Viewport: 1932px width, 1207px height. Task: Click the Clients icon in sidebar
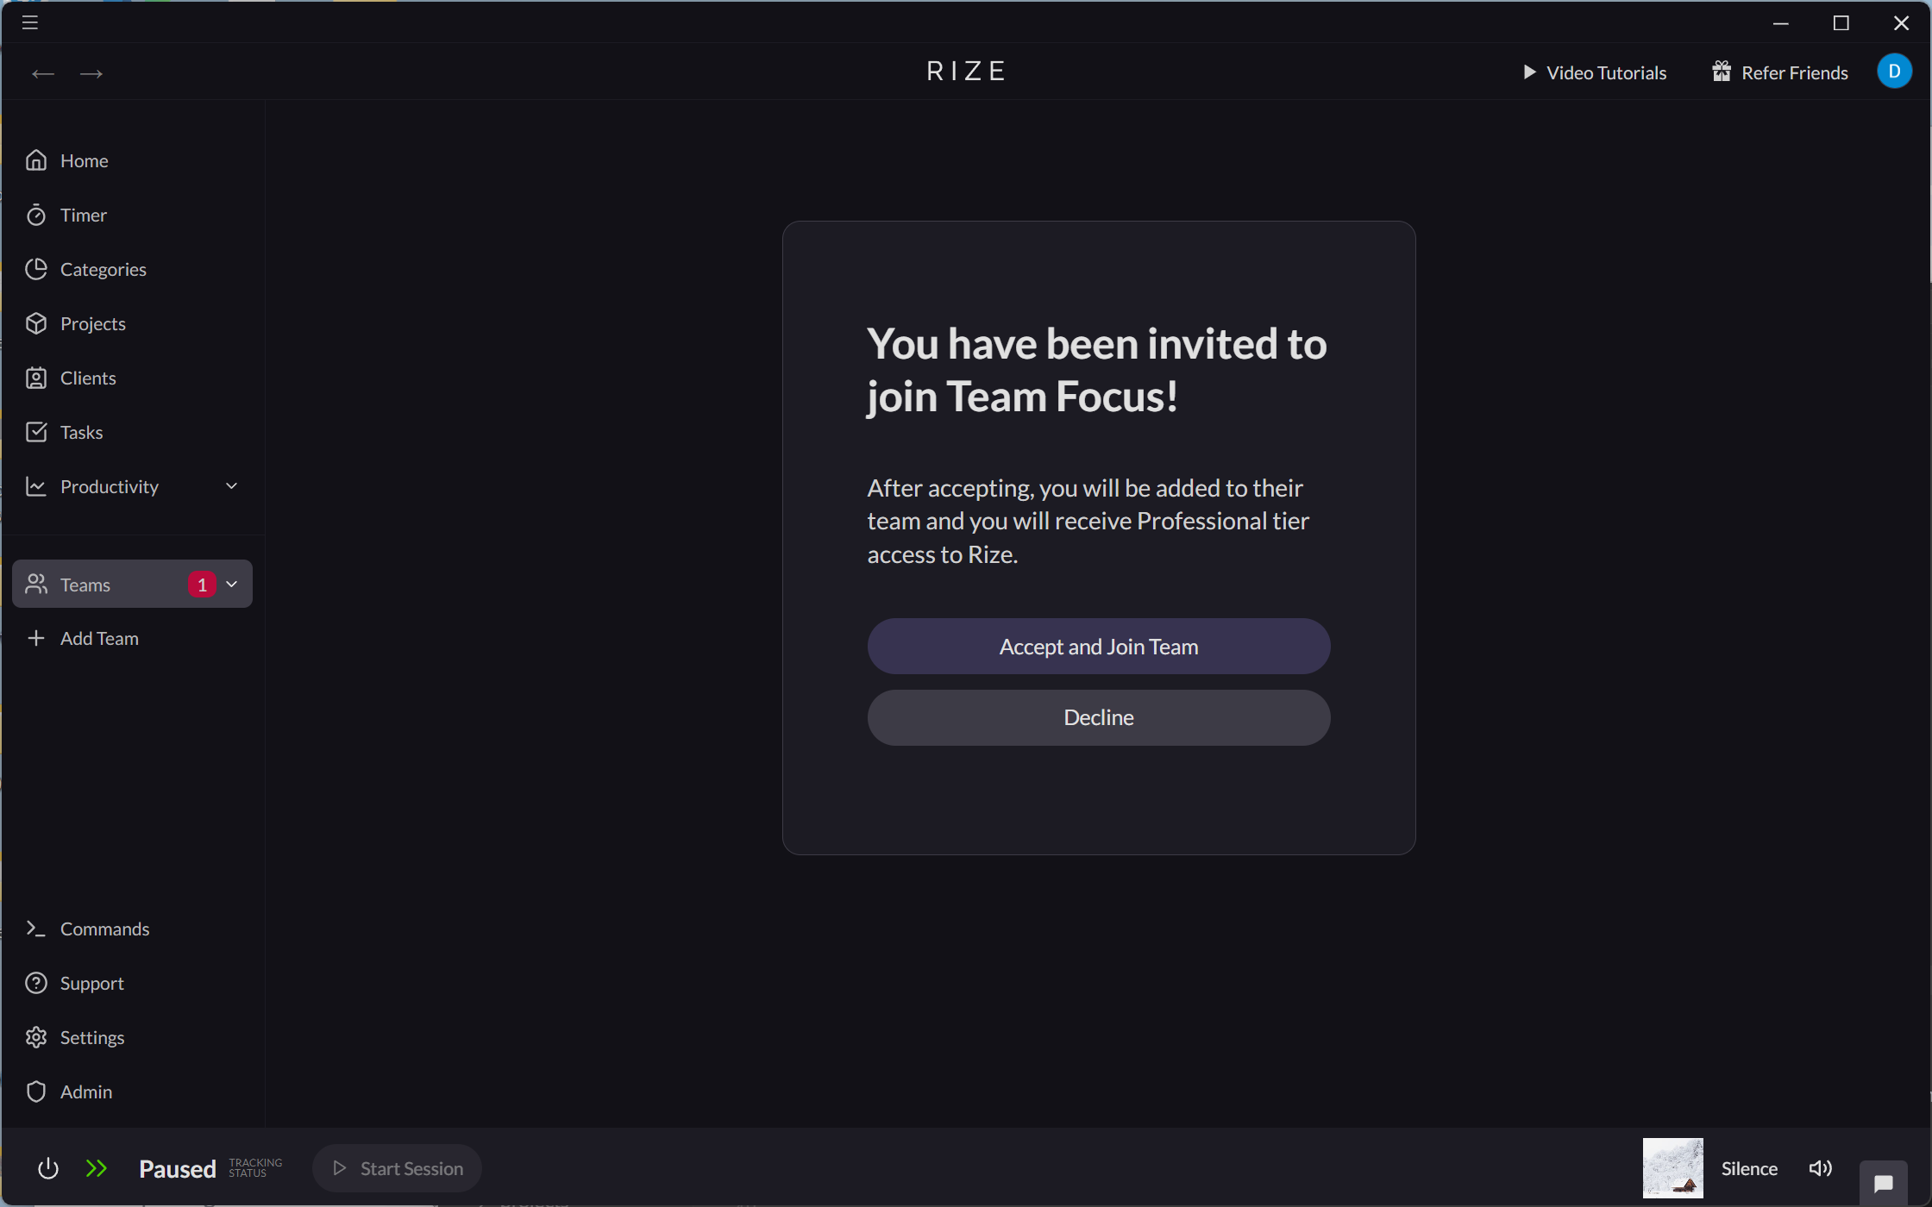pyautogui.click(x=37, y=378)
